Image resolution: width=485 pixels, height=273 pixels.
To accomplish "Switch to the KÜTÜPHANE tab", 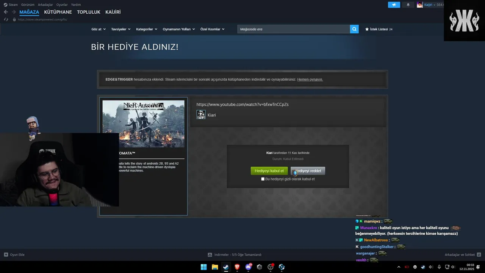I will (x=58, y=12).
